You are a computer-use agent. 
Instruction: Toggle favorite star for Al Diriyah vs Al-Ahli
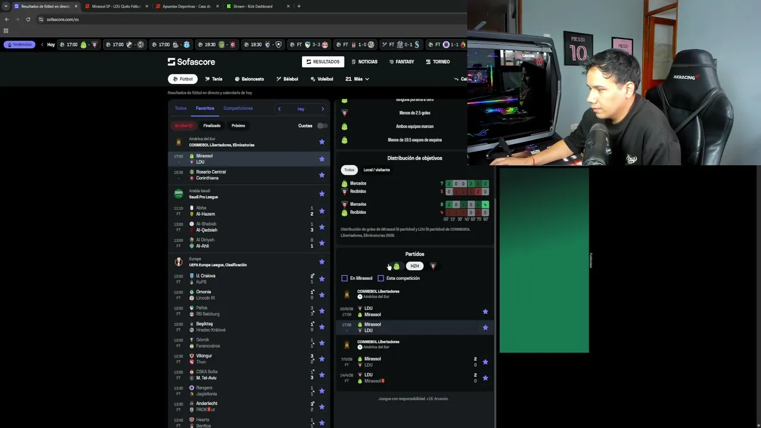[322, 243]
